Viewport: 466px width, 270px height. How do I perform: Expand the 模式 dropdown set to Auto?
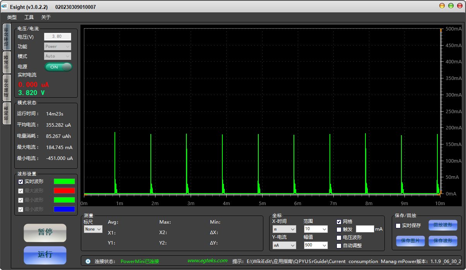tap(57, 56)
